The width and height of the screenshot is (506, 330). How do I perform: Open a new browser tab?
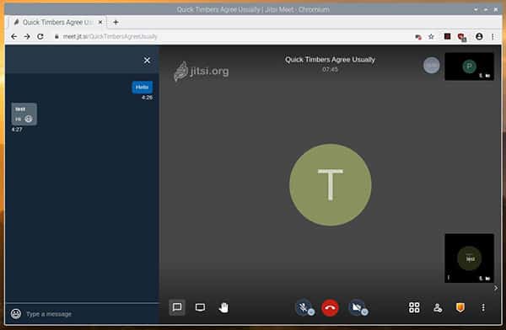click(x=116, y=22)
